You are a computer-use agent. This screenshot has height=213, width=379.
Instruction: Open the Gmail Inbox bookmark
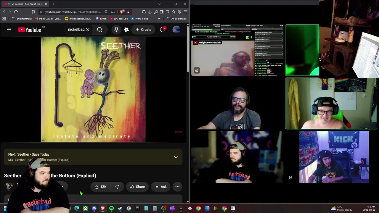pos(48,19)
